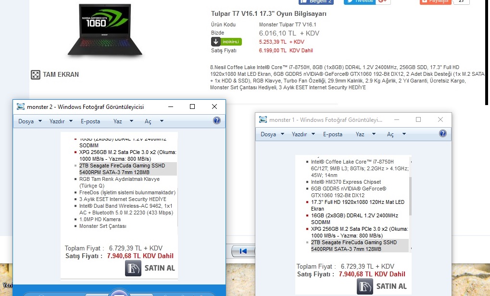Click FreeDos (İşletim sistemi bulunmamaktadır) row
The height and width of the screenshot is (296, 490).
point(126,192)
